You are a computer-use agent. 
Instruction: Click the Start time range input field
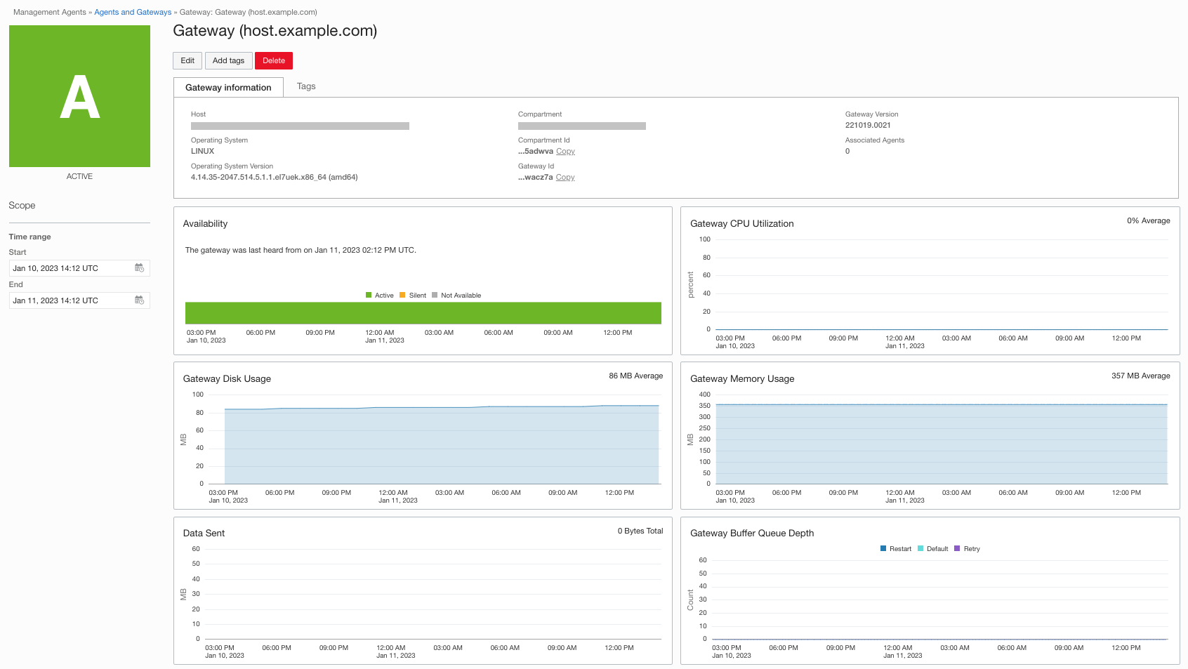(79, 268)
